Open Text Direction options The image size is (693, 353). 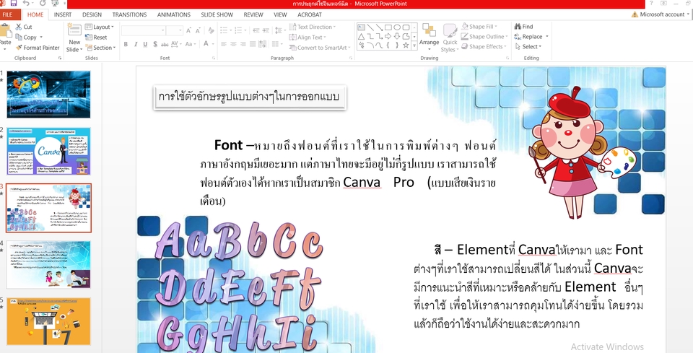pos(313,27)
